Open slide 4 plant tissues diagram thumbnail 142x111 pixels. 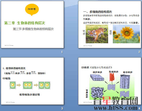point(110,81)
